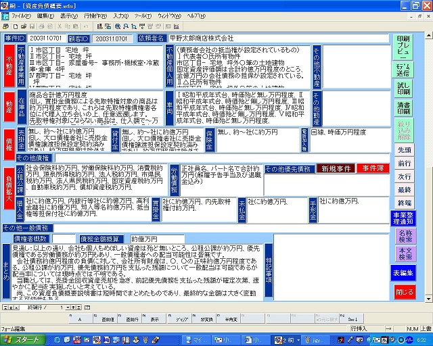Go to next record with 次行

pyautogui.click(x=405, y=176)
